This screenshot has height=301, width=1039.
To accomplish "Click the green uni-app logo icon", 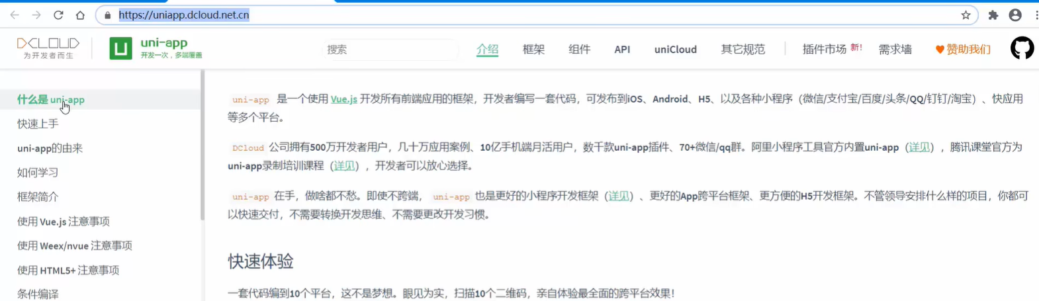I will (x=120, y=48).
